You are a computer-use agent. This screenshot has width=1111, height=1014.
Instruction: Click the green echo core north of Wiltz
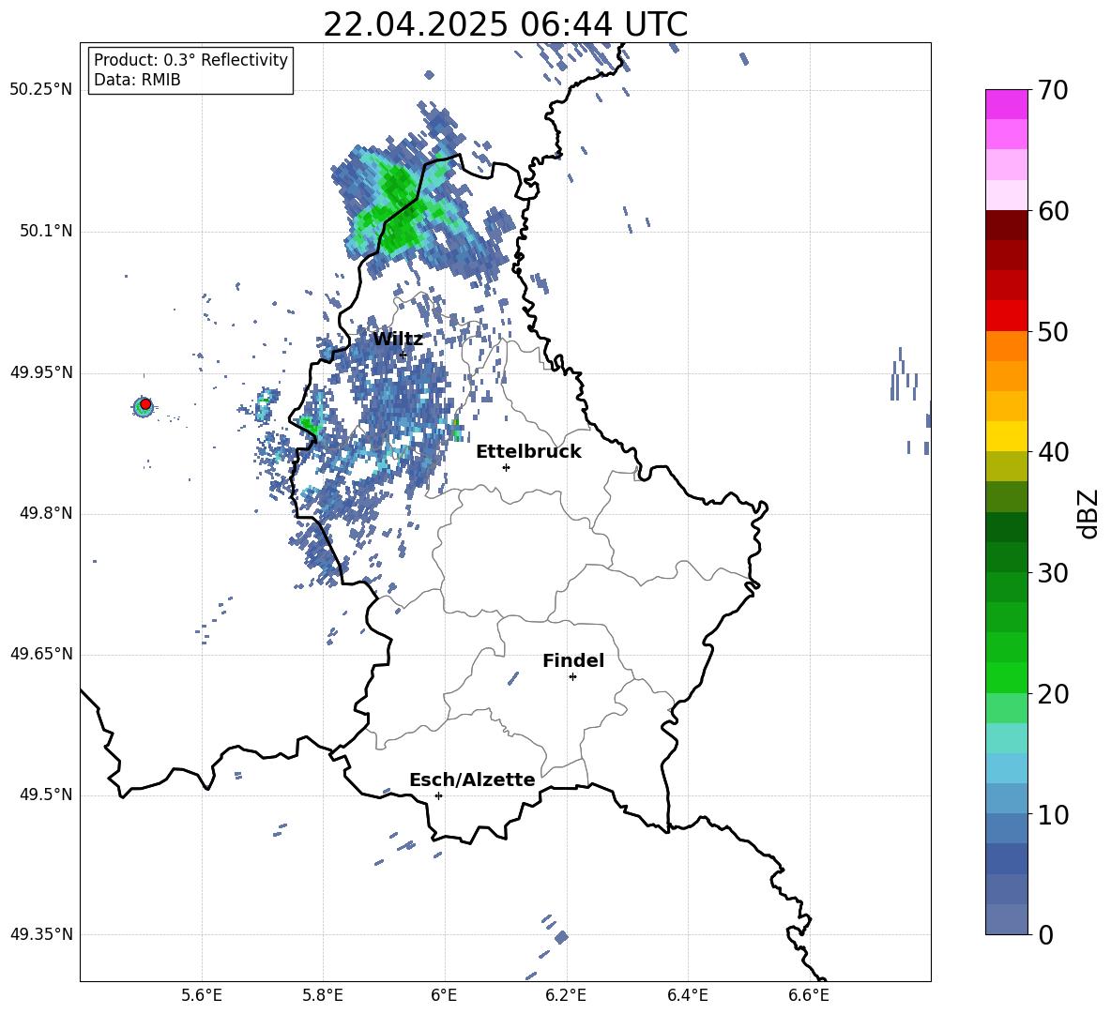(x=399, y=205)
